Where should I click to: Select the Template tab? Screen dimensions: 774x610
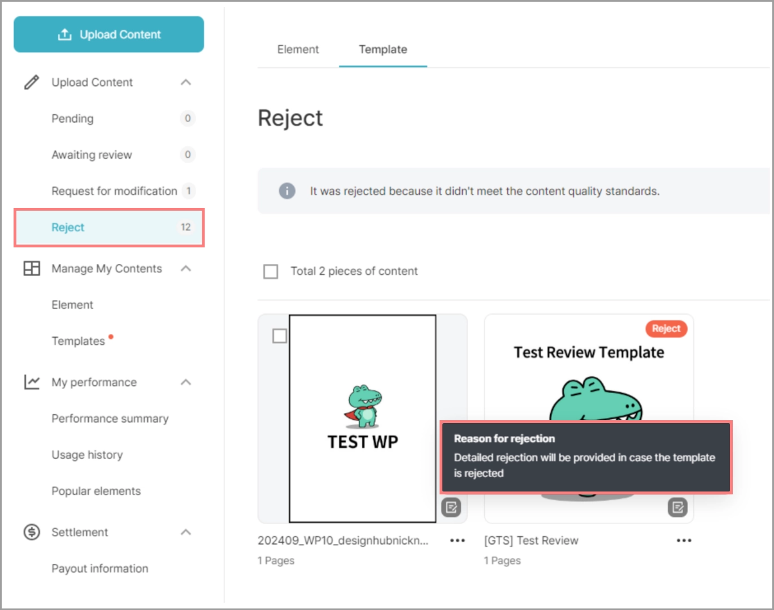(382, 50)
